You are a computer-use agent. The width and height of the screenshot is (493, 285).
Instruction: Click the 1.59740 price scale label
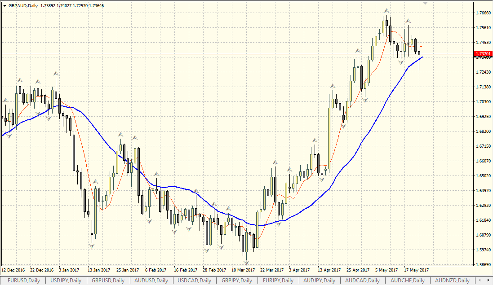(484, 250)
